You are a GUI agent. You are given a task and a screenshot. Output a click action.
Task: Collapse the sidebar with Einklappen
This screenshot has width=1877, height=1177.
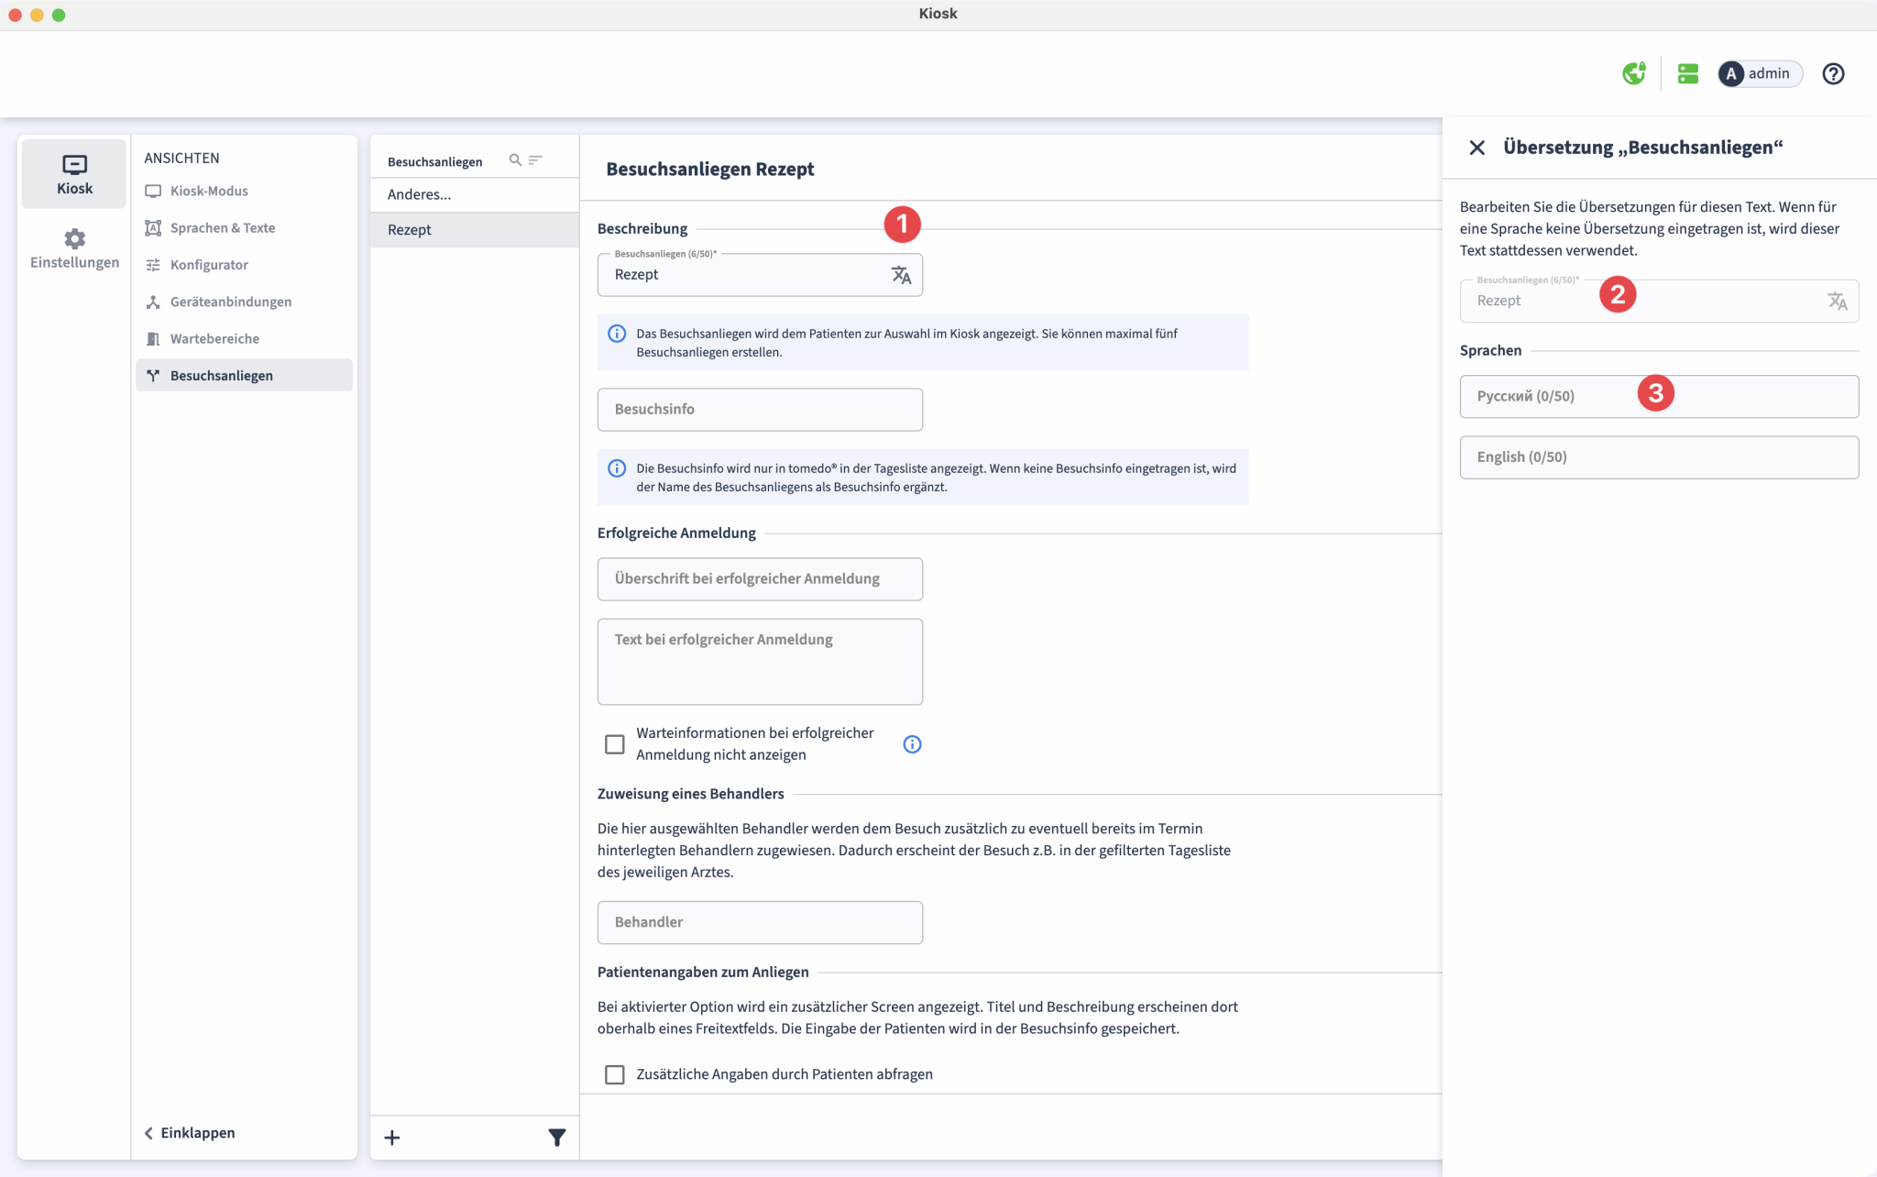(189, 1132)
